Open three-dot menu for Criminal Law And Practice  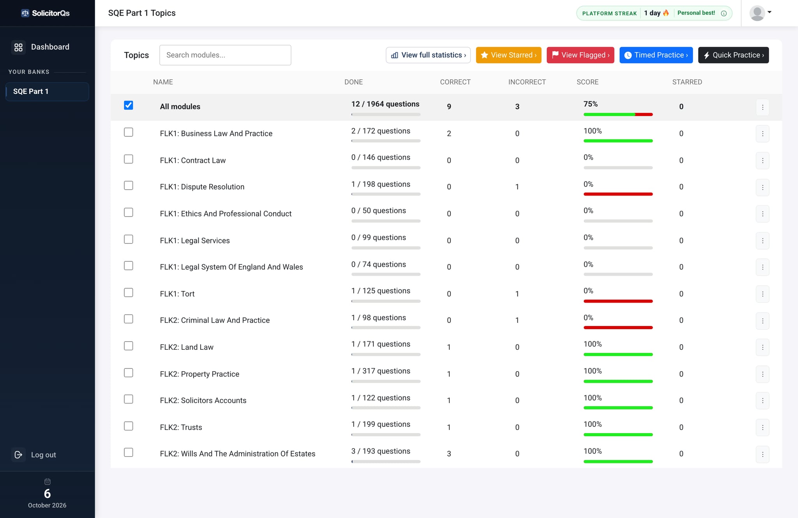point(763,321)
